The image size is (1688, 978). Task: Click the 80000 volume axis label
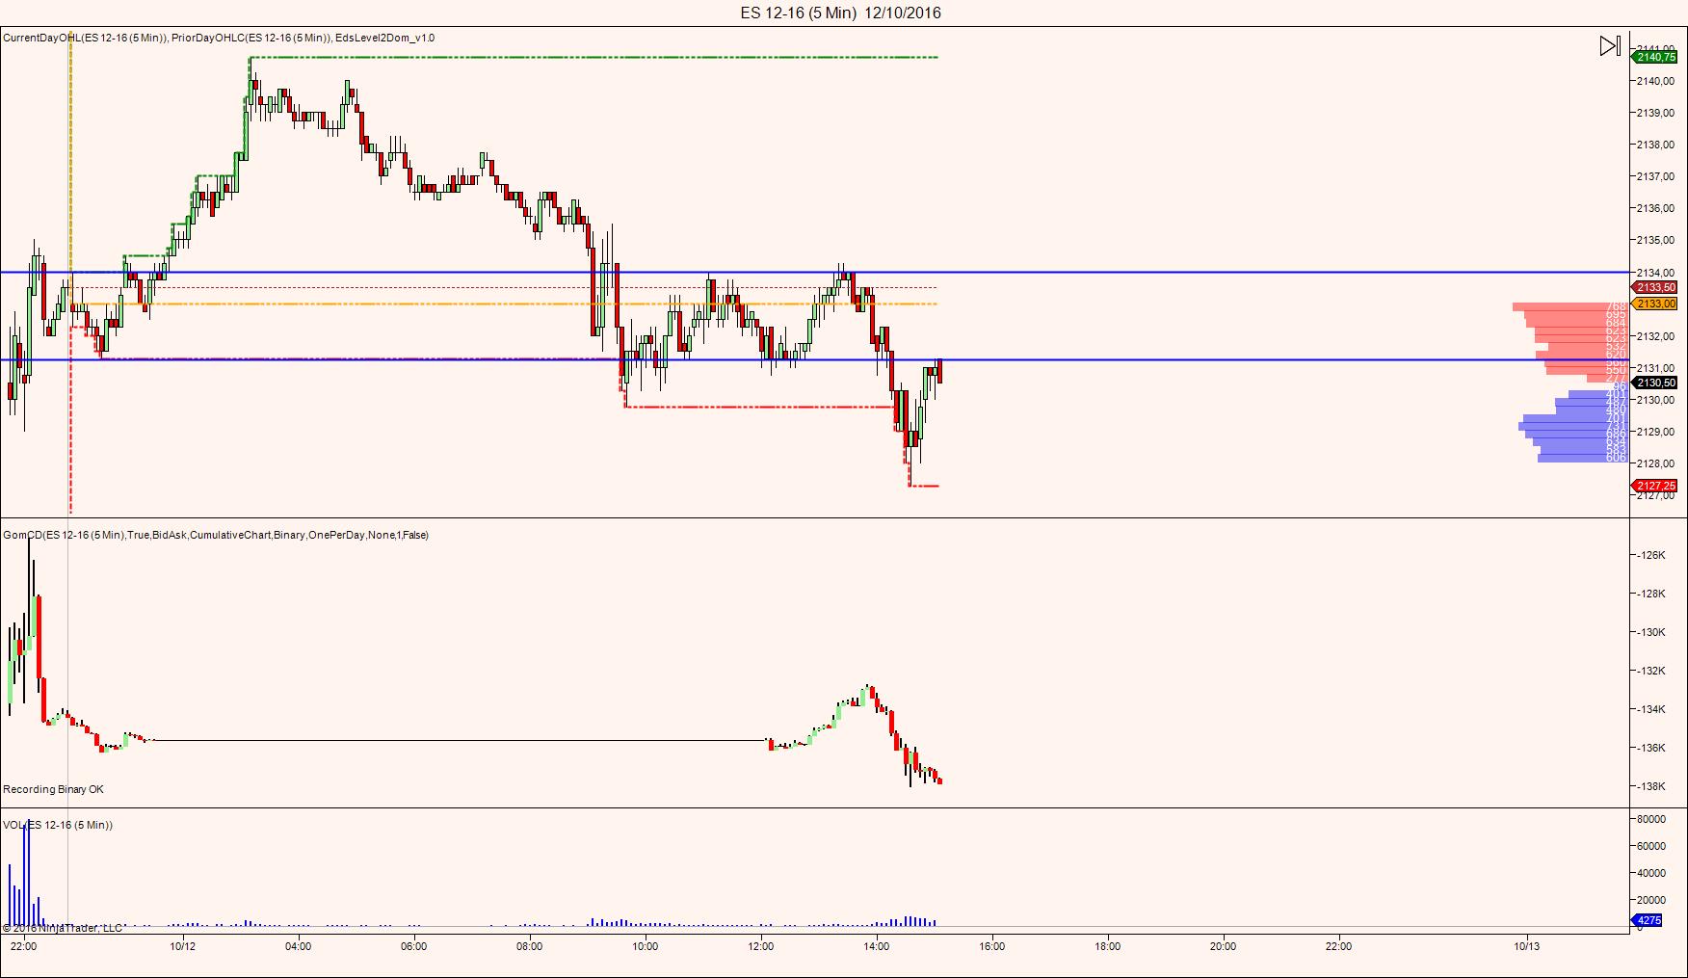click(x=1651, y=819)
